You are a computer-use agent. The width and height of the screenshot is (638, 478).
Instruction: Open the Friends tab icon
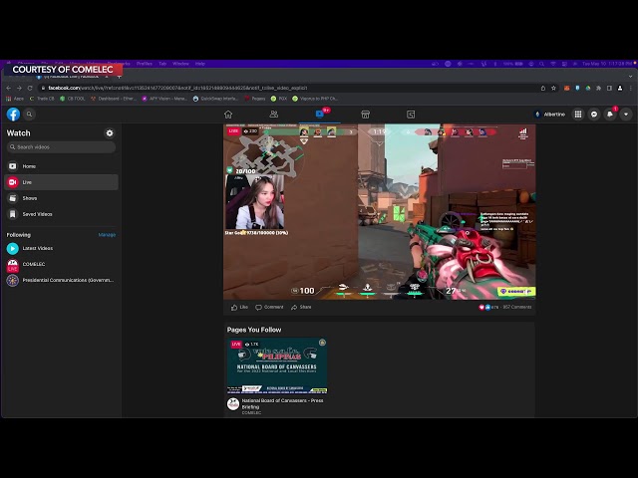point(274,115)
